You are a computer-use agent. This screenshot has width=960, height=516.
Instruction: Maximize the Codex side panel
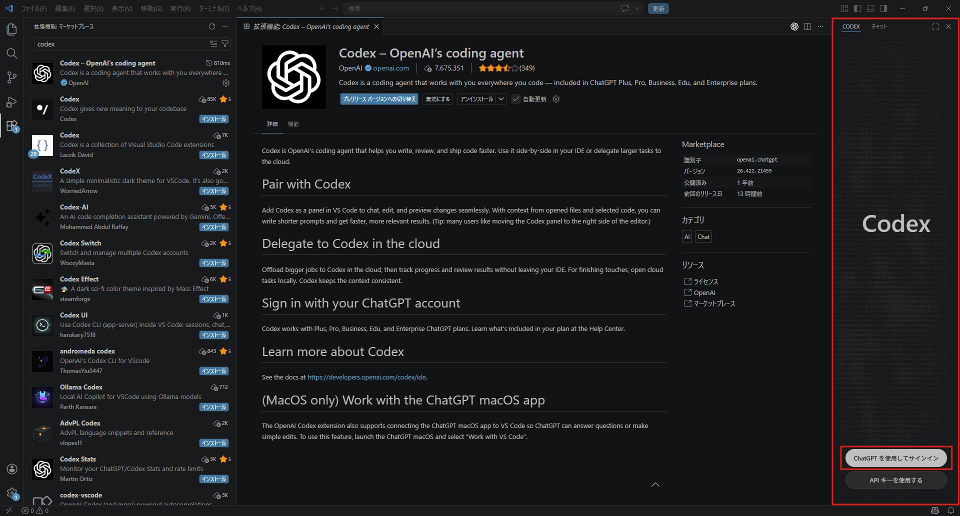(x=935, y=26)
